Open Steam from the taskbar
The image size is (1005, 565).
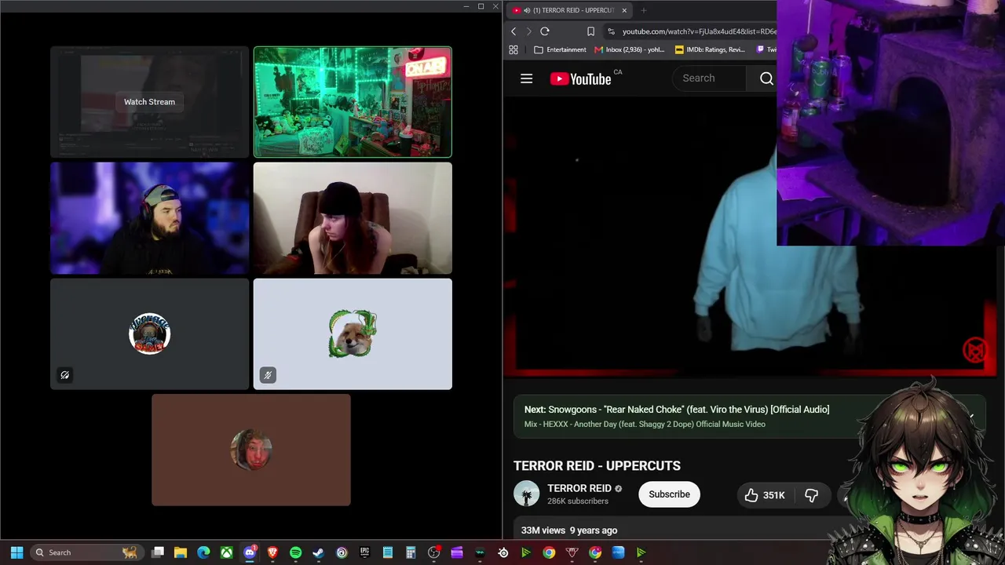[318, 552]
